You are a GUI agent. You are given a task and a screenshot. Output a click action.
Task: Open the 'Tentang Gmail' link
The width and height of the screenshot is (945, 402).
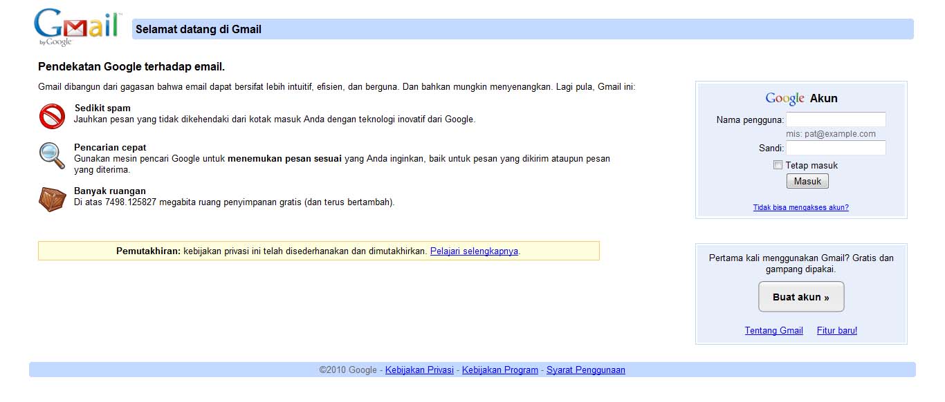click(773, 330)
